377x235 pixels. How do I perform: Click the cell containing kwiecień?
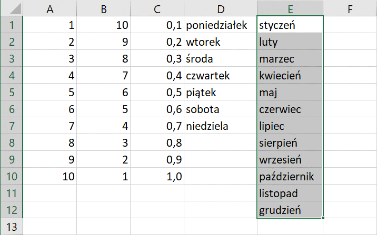290,75
